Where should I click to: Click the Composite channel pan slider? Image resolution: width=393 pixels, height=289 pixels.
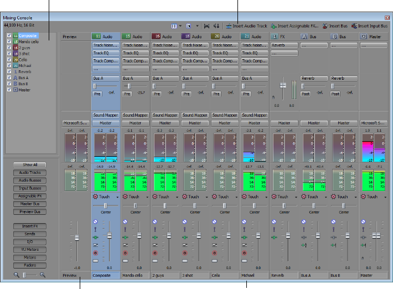tap(105, 205)
